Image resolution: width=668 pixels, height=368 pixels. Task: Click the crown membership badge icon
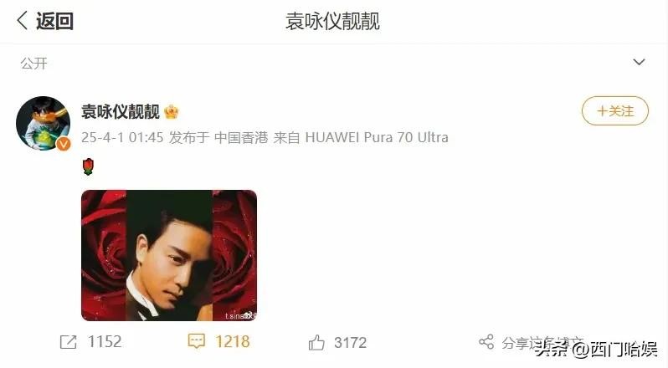172,112
